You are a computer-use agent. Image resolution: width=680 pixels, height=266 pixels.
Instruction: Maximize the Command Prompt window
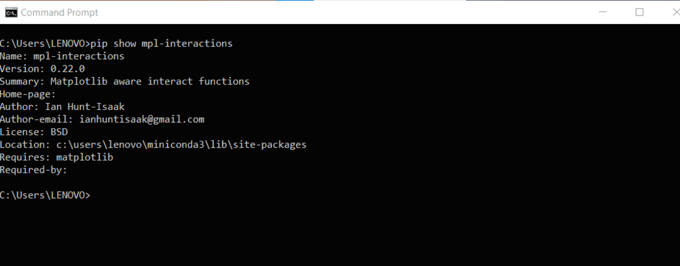640,12
